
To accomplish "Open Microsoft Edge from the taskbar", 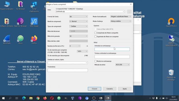I will 24,98.
